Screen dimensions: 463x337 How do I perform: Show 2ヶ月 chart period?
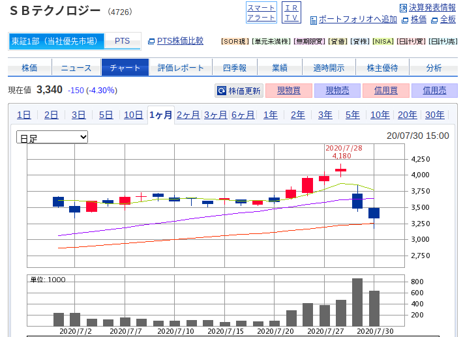tap(188, 115)
